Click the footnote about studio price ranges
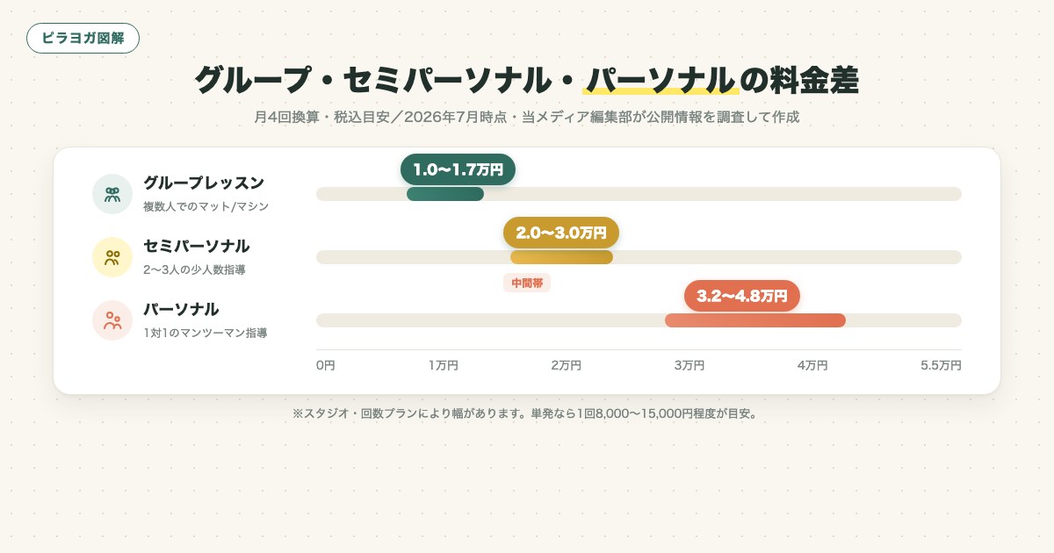Viewport: 1054px width, 553px height. (x=525, y=413)
